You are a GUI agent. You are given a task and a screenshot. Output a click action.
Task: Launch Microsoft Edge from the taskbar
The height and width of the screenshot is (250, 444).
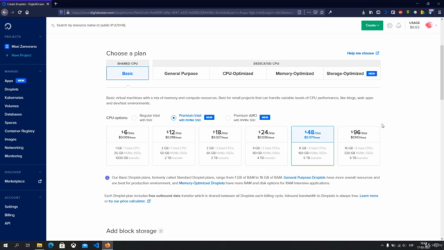tap(51, 245)
